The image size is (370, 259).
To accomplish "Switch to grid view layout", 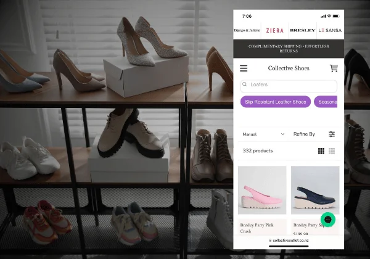I will pos(321,151).
